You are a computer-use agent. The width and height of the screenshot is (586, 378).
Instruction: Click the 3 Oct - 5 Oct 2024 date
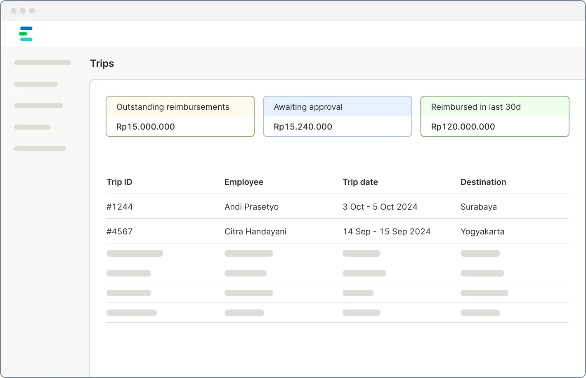point(380,207)
